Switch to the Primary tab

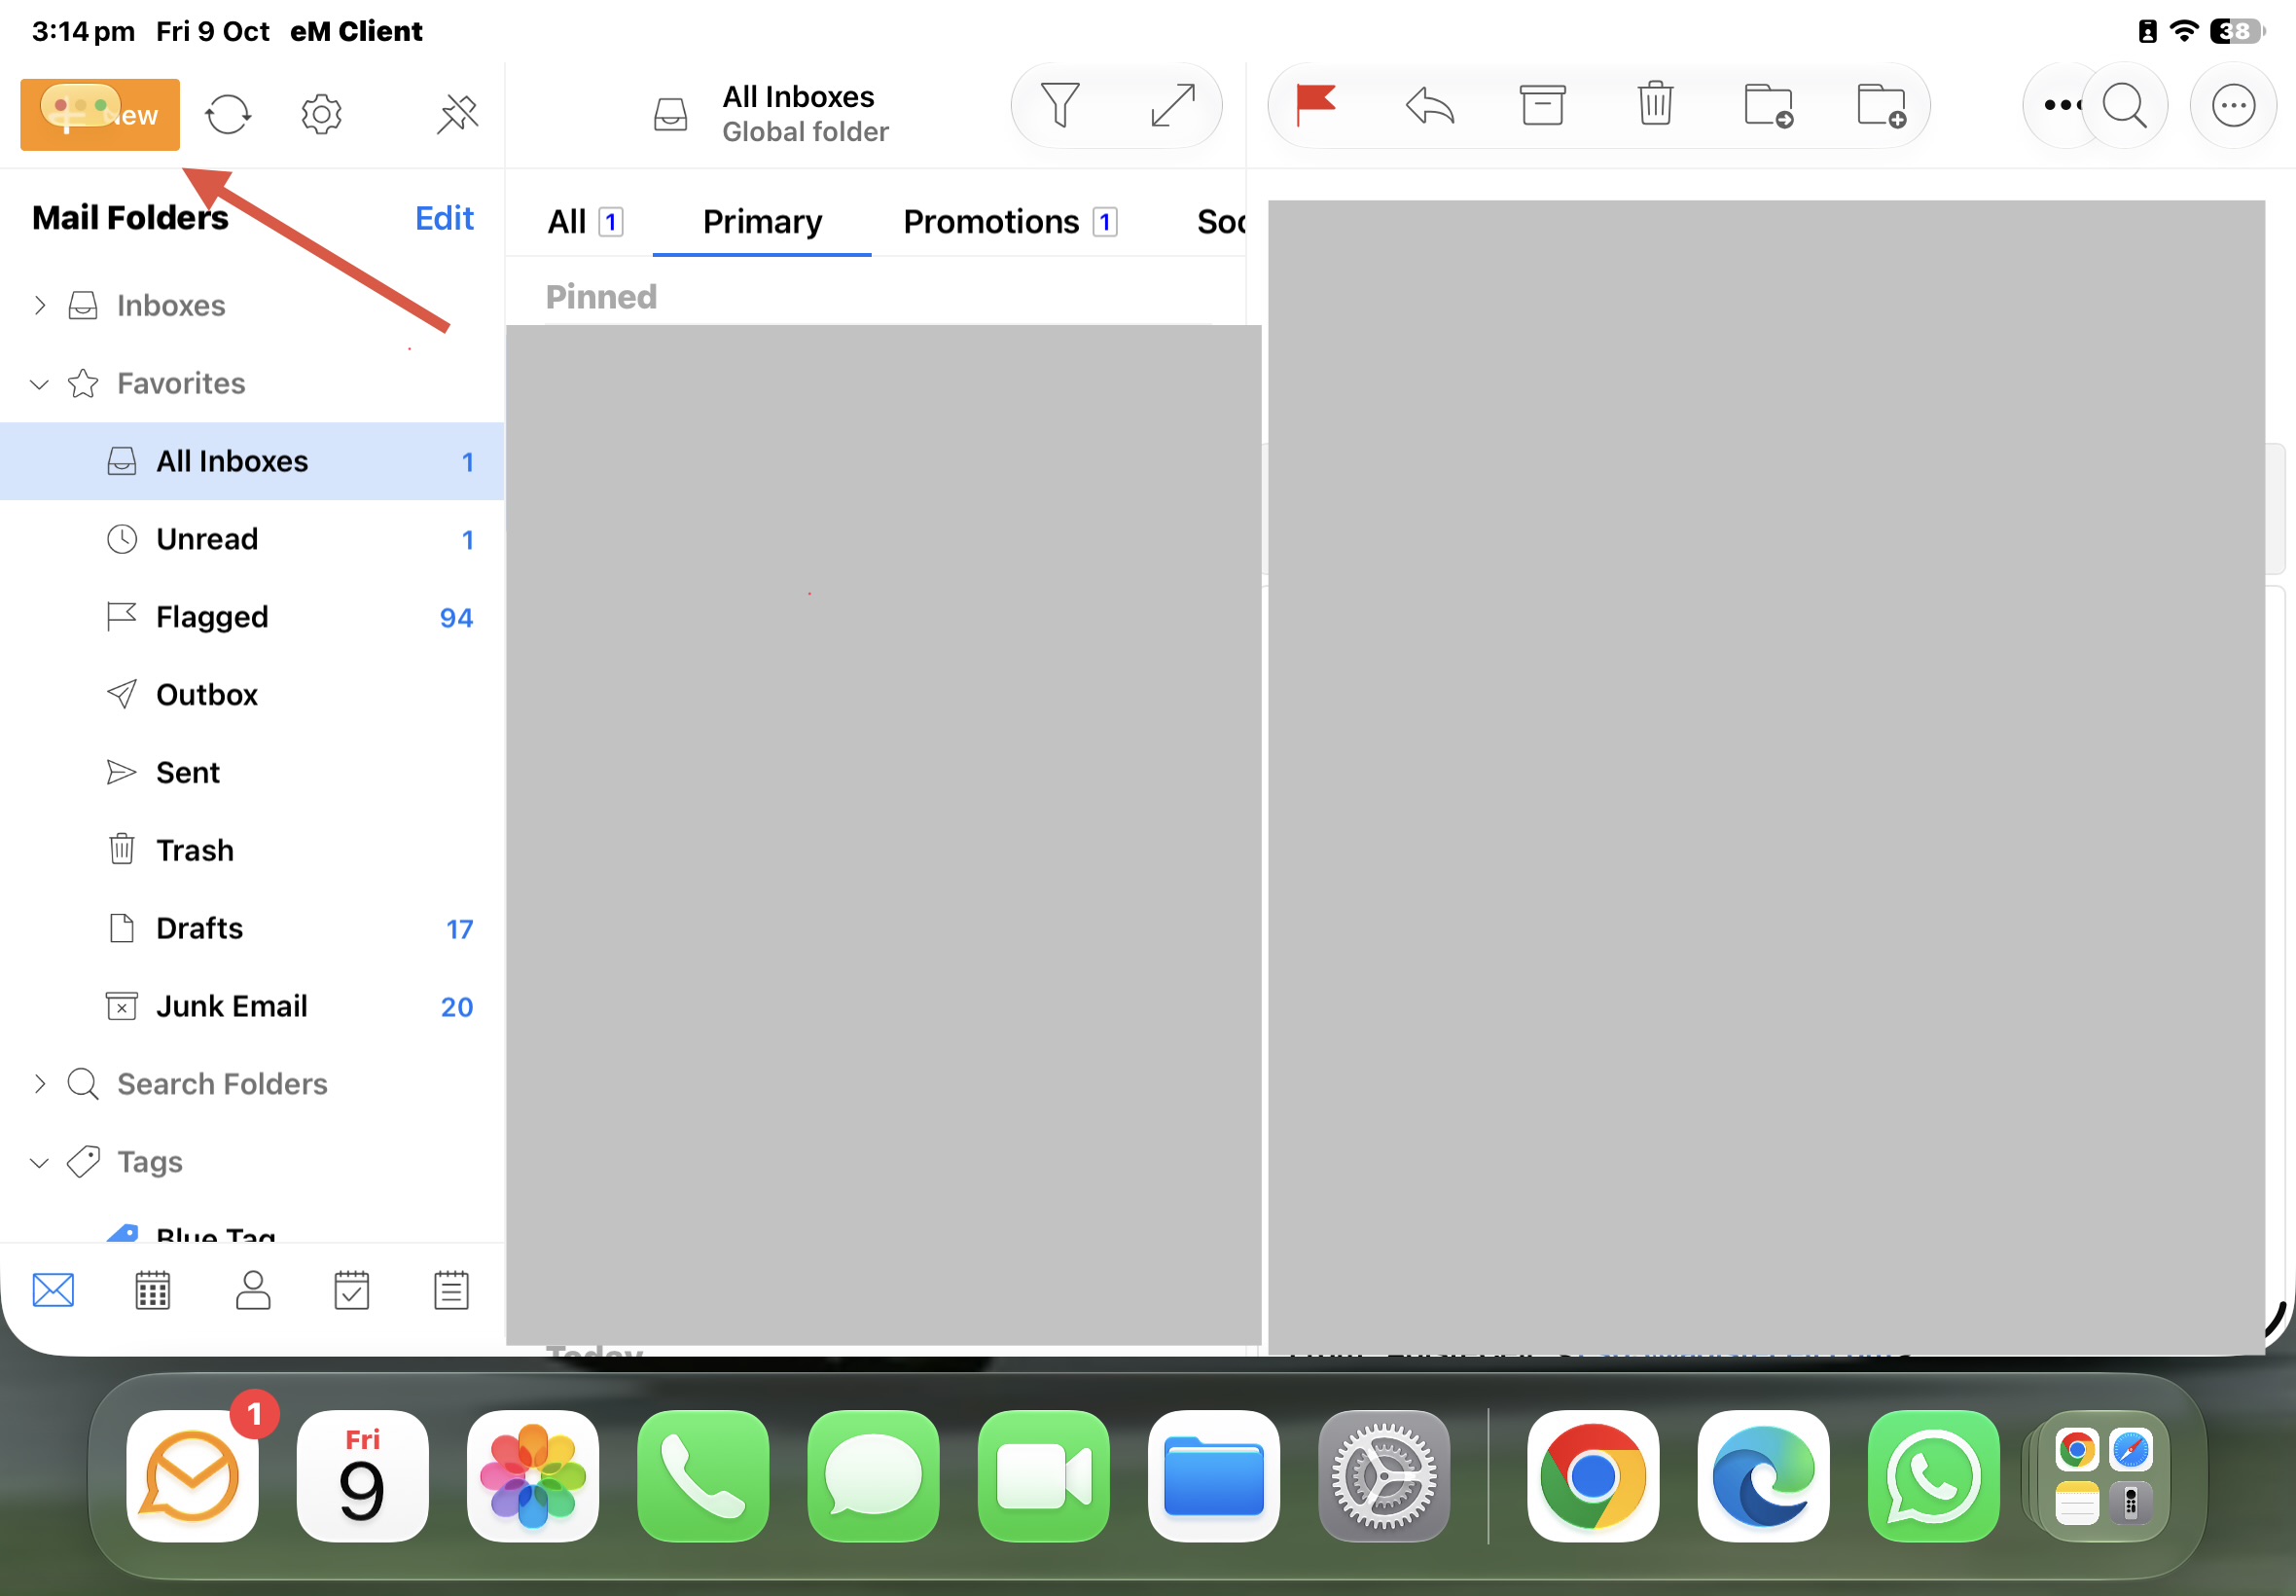(763, 221)
